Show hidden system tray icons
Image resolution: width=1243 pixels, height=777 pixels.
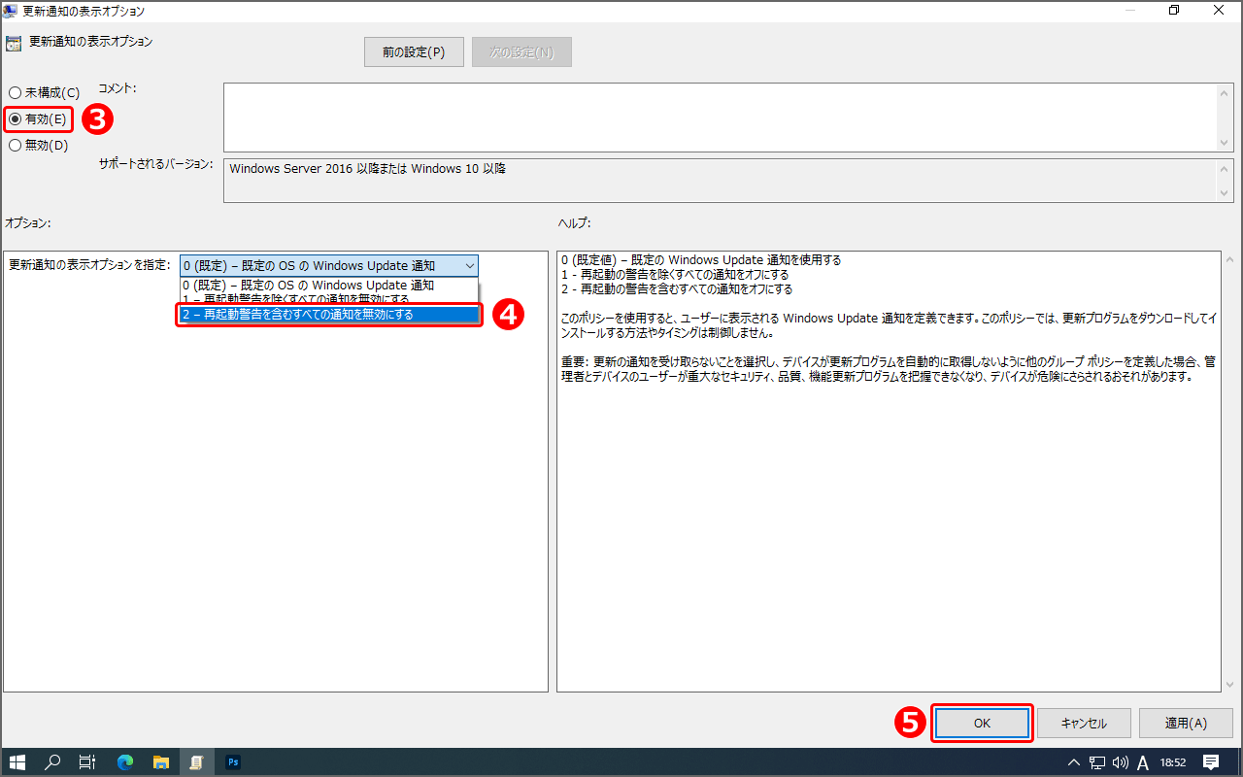pos(1073,762)
